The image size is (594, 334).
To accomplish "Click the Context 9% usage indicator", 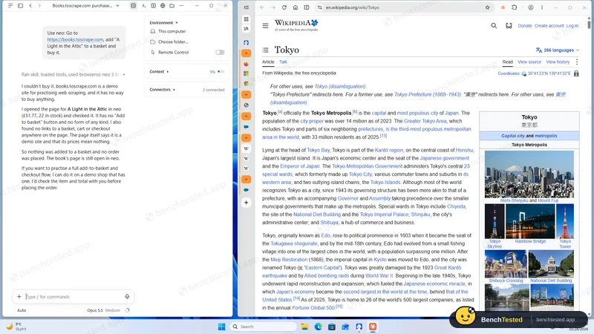I will 217,71.
